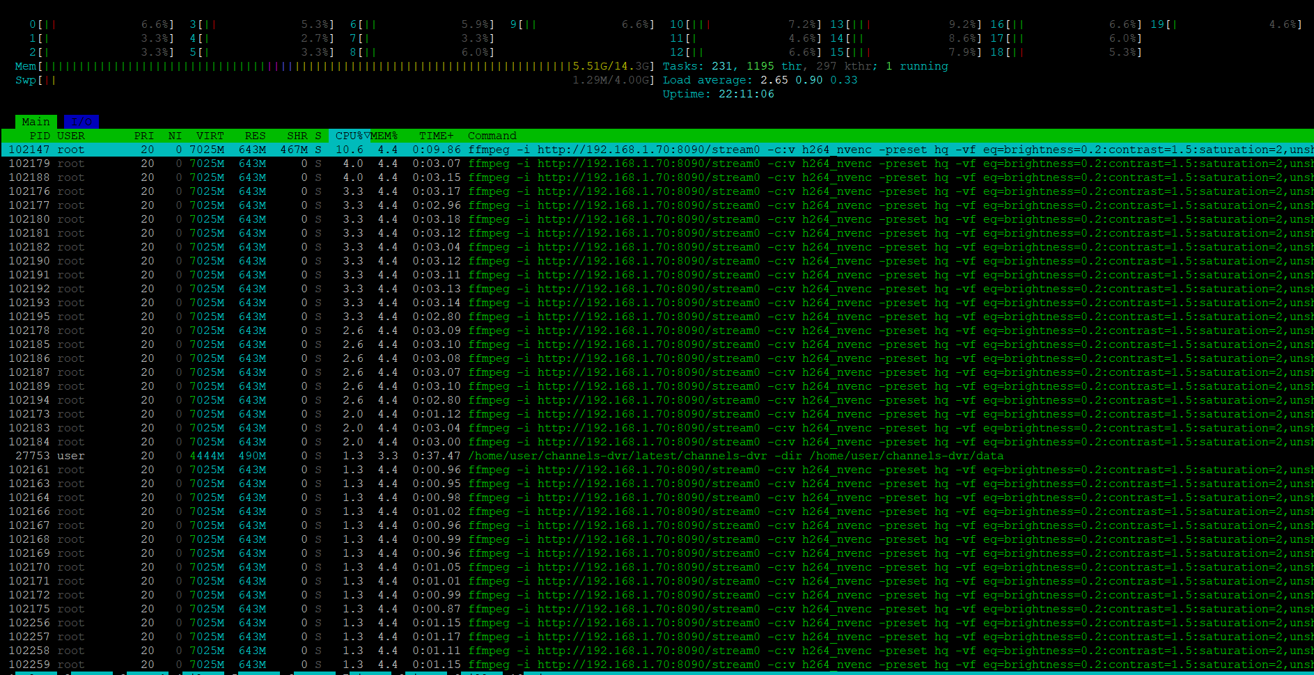Click the Command column header
The height and width of the screenshot is (675, 1314).
[x=492, y=136]
